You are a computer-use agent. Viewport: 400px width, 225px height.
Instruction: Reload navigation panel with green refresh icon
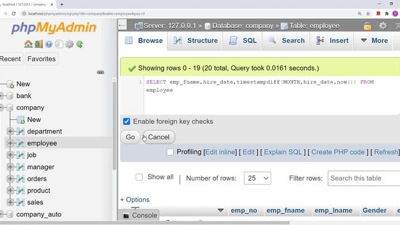click(79, 44)
